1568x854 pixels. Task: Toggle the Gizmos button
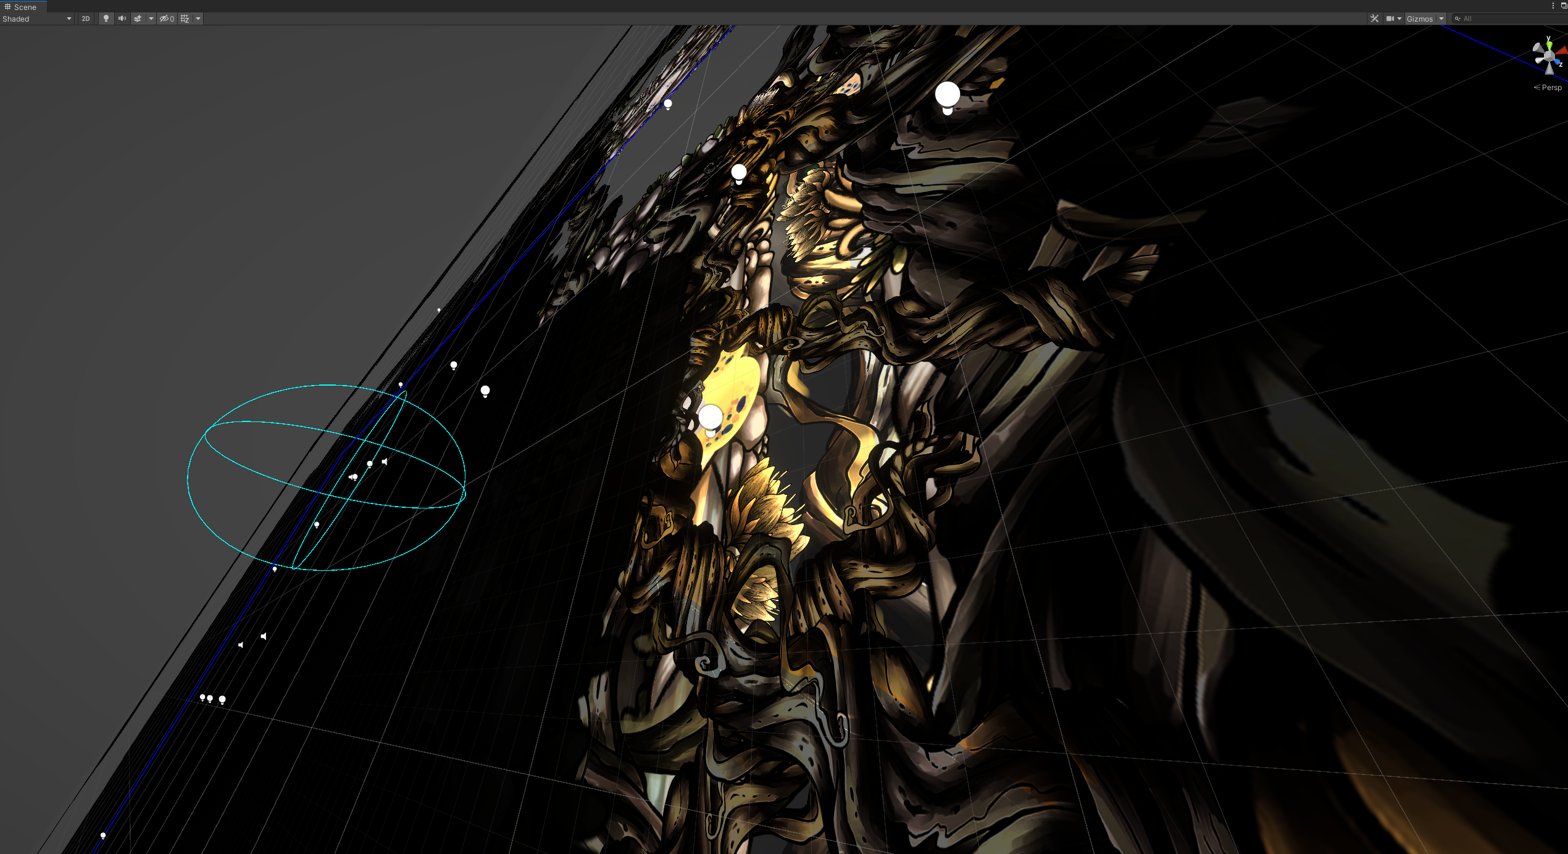(1419, 19)
